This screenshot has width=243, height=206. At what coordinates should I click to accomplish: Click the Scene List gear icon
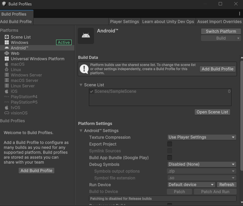(x=7, y=37)
